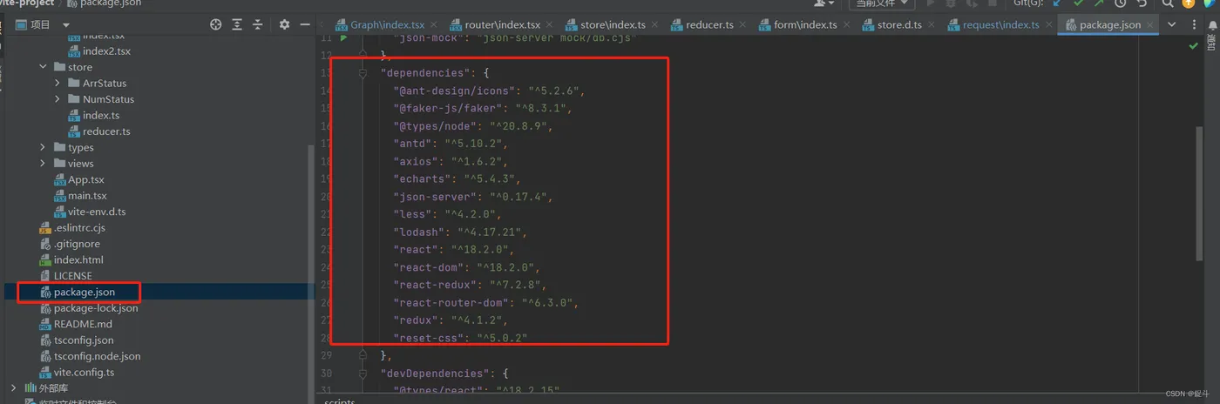Expand the views folder chevron
Screen dimensions: 1220x404
(43, 163)
